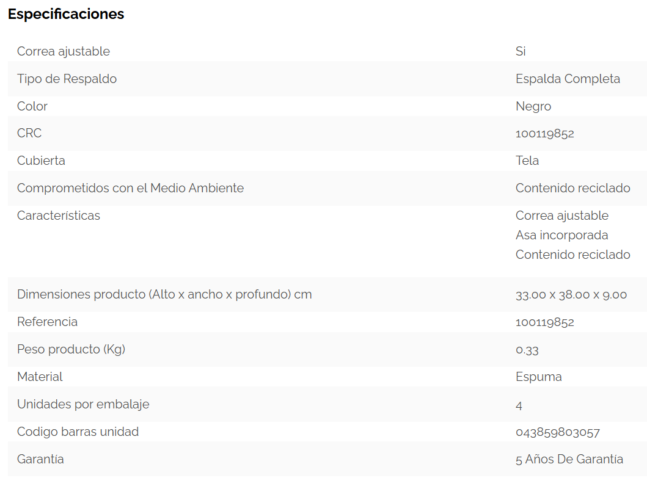Select the Negro color value
Image resolution: width=647 pixels, height=489 pixels.
(x=533, y=106)
